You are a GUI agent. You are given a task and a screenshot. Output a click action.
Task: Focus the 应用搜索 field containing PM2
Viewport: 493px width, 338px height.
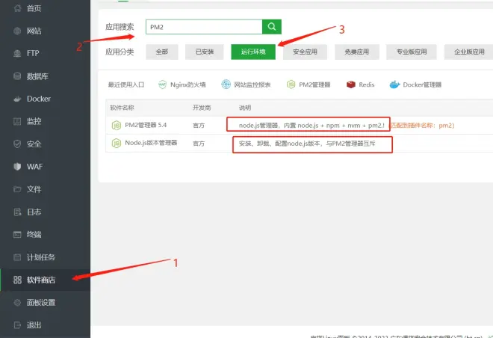pos(204,27)
